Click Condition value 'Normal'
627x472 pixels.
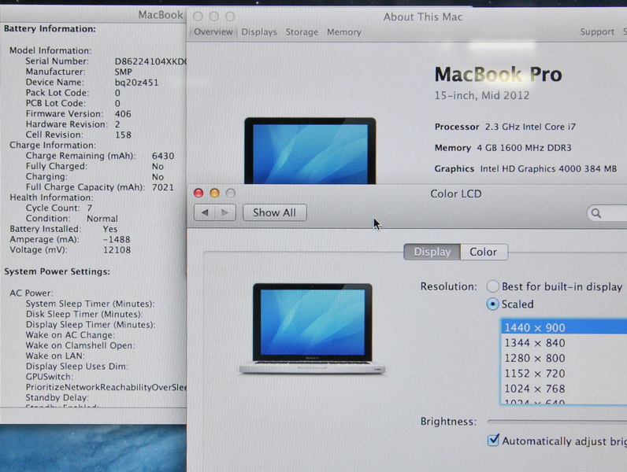pyautogui.click(x=102, y=219)
